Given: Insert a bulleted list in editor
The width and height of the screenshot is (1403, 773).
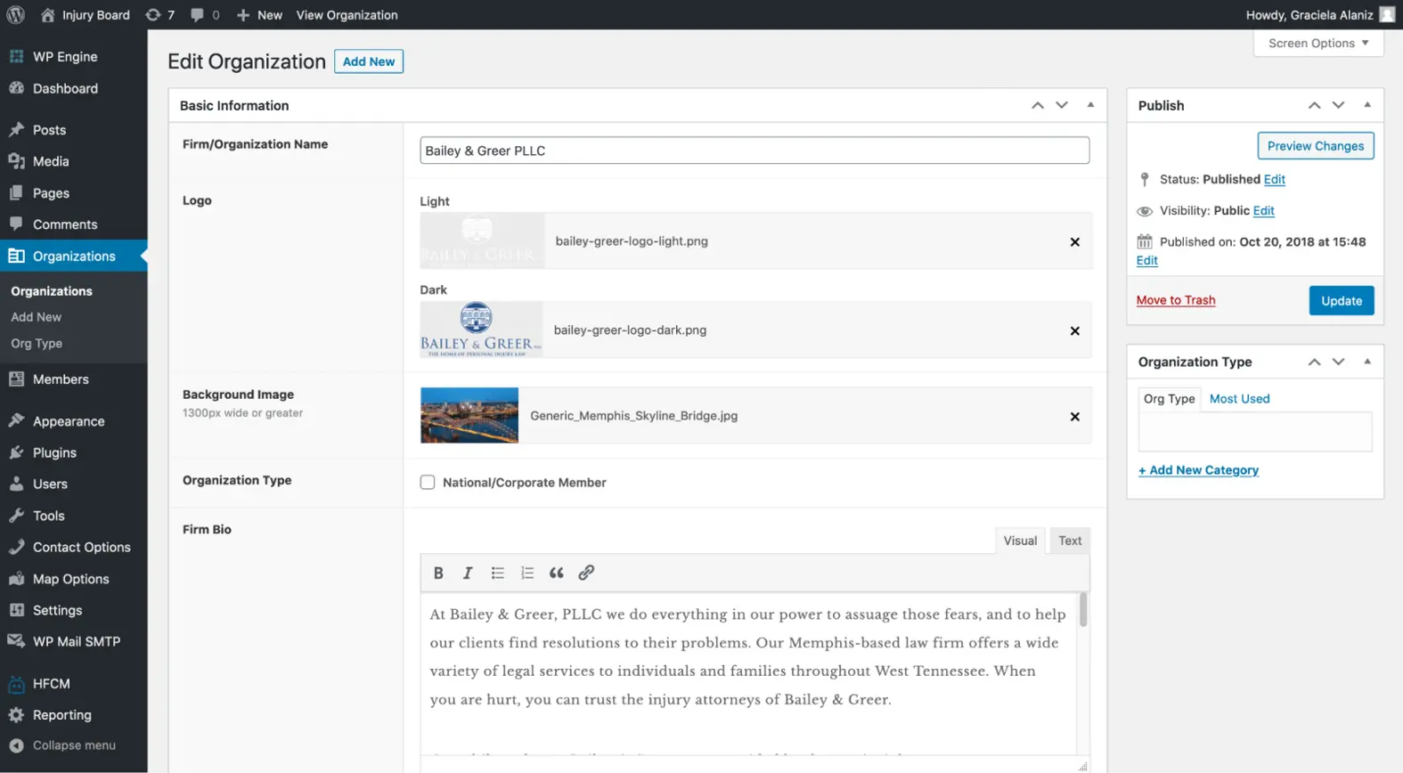Looking at the screenshot, I should (x=497, y=574).
